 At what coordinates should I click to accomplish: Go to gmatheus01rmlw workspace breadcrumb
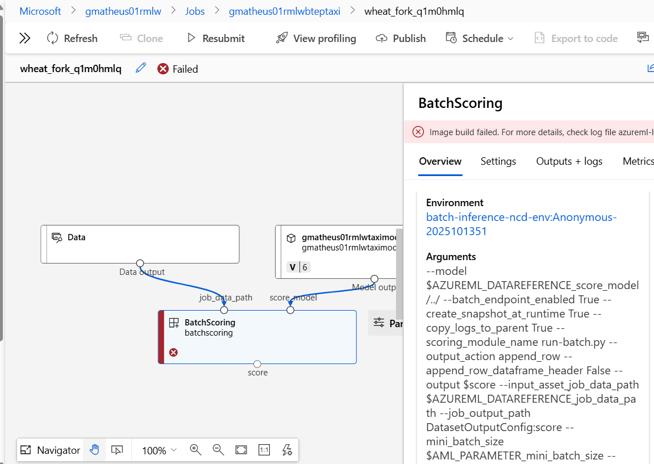[x=123, y=11]
